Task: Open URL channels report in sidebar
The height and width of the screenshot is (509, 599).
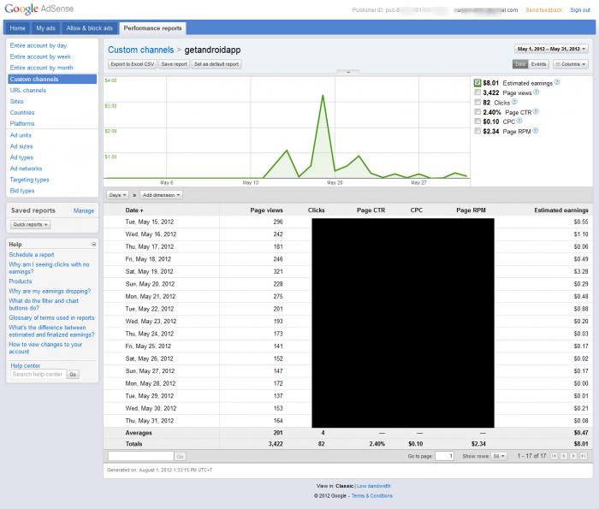Action: coord(28,90)
